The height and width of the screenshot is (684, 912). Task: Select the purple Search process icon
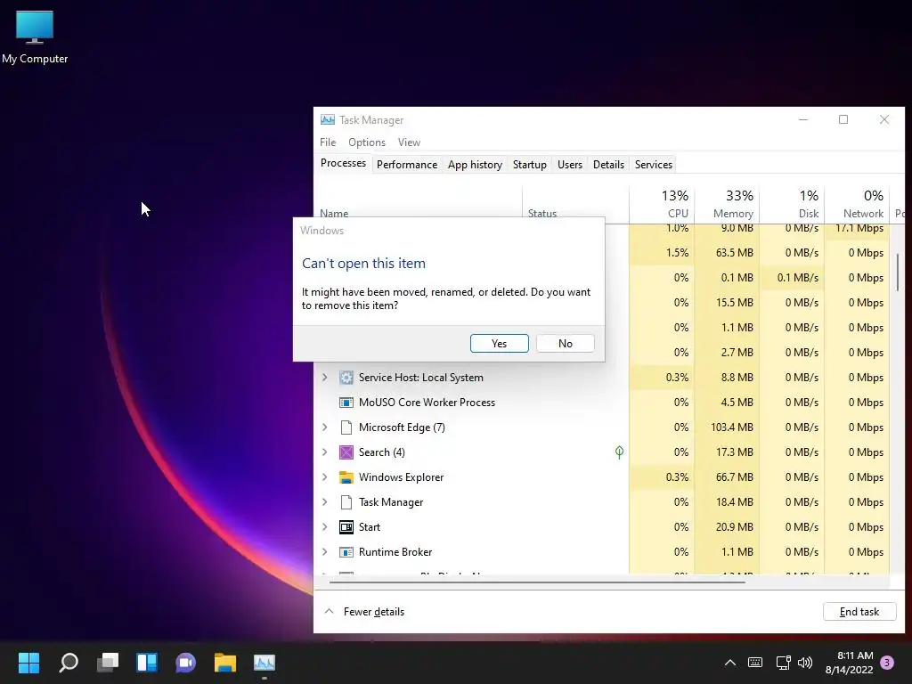[x=346, y=452]
